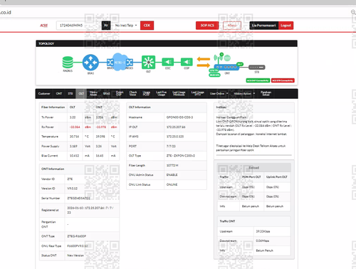The image size is (356, 269).
Task: Click the PON Port OLT column header
Action: click(251, 177)
